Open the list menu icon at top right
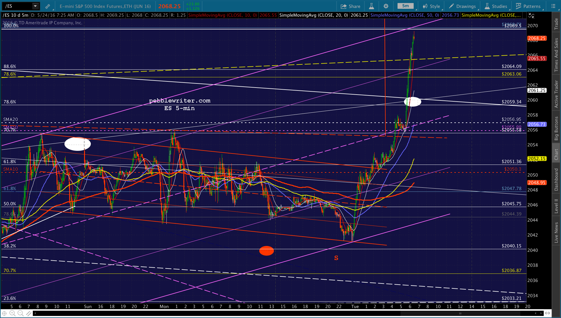This screenshot has width=561, height=318. [553, 6]
